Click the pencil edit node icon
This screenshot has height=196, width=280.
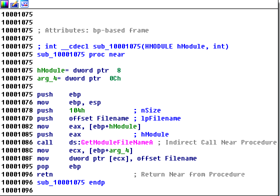(14, 3)
